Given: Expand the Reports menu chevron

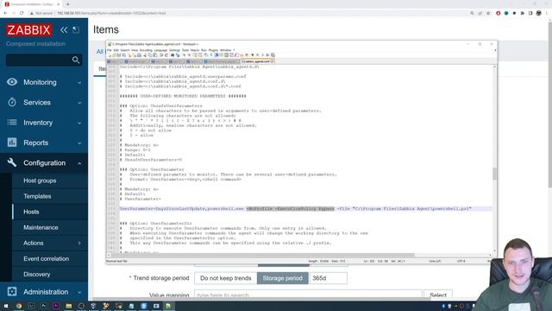Looking at the screenshot, I should 79,143.
